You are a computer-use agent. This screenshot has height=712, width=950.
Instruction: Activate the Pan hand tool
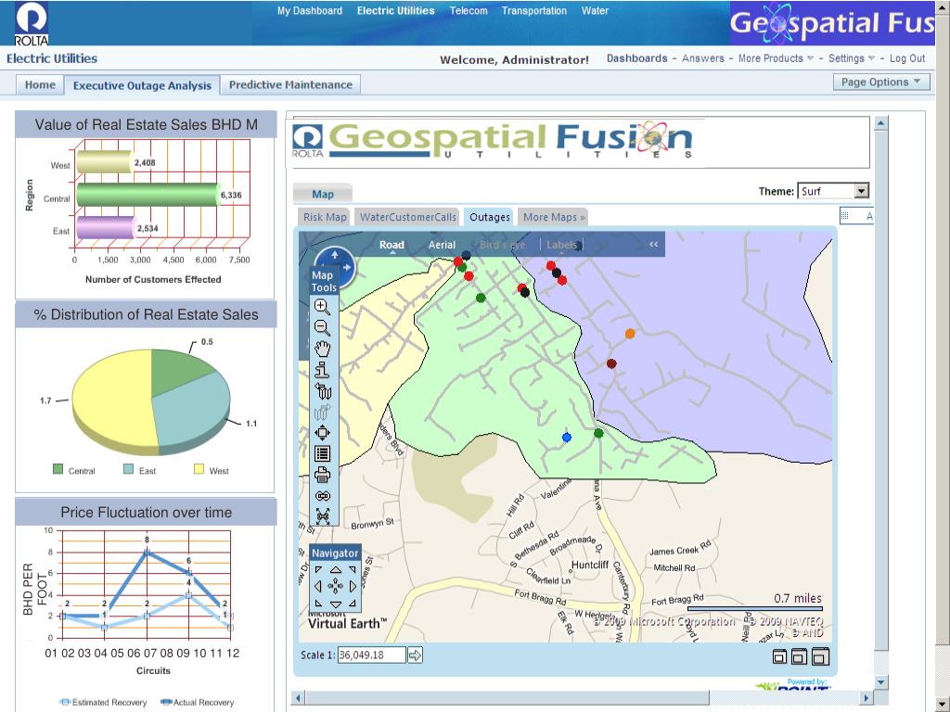tap(322, 349)
